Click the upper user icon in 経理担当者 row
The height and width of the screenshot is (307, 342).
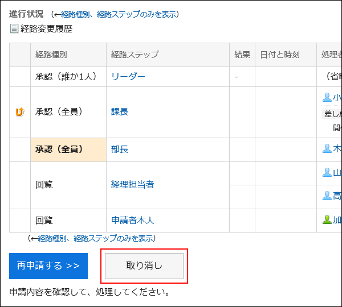(x=327, y=173)
